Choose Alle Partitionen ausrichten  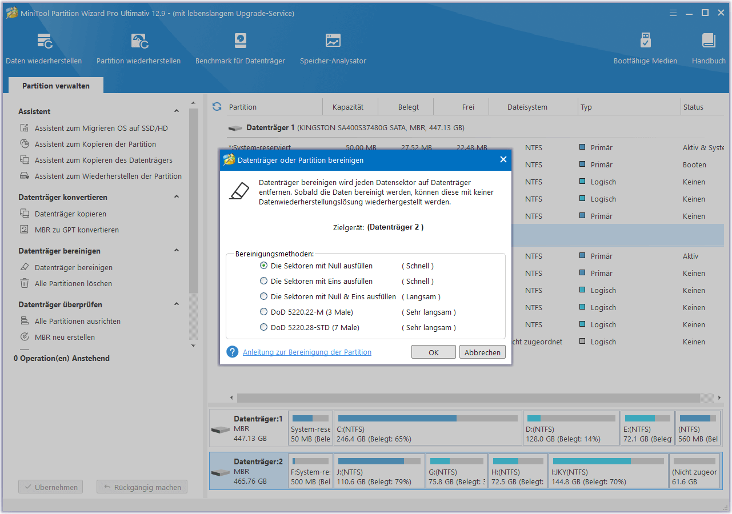point(70,322)
